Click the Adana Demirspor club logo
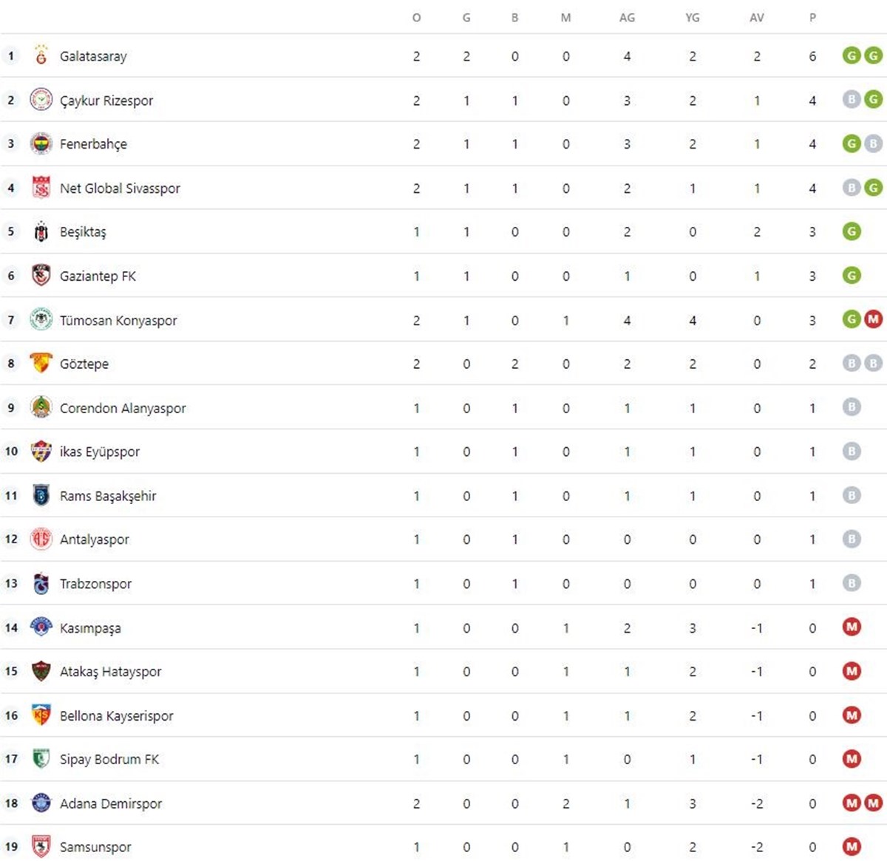Viewport: 887px width, 861px height. coord(41,803)
